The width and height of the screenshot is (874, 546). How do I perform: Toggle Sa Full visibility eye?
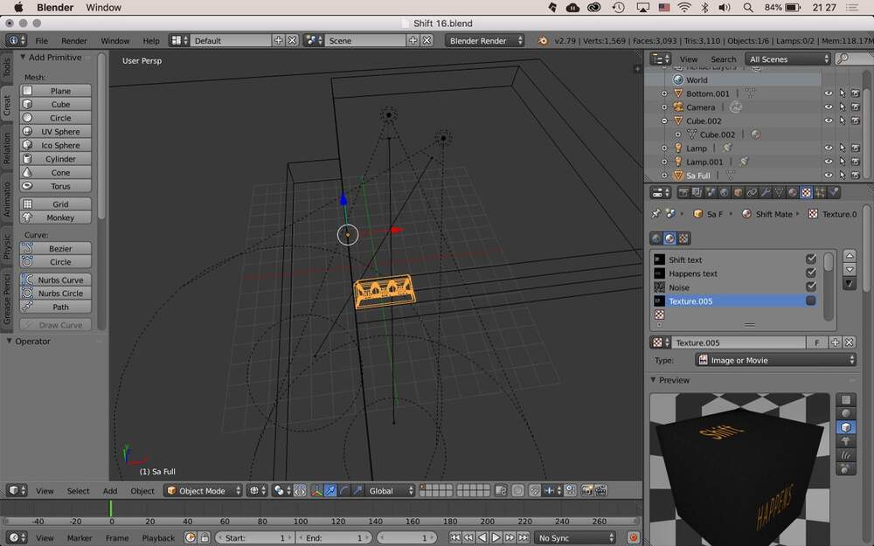(829, 176)
